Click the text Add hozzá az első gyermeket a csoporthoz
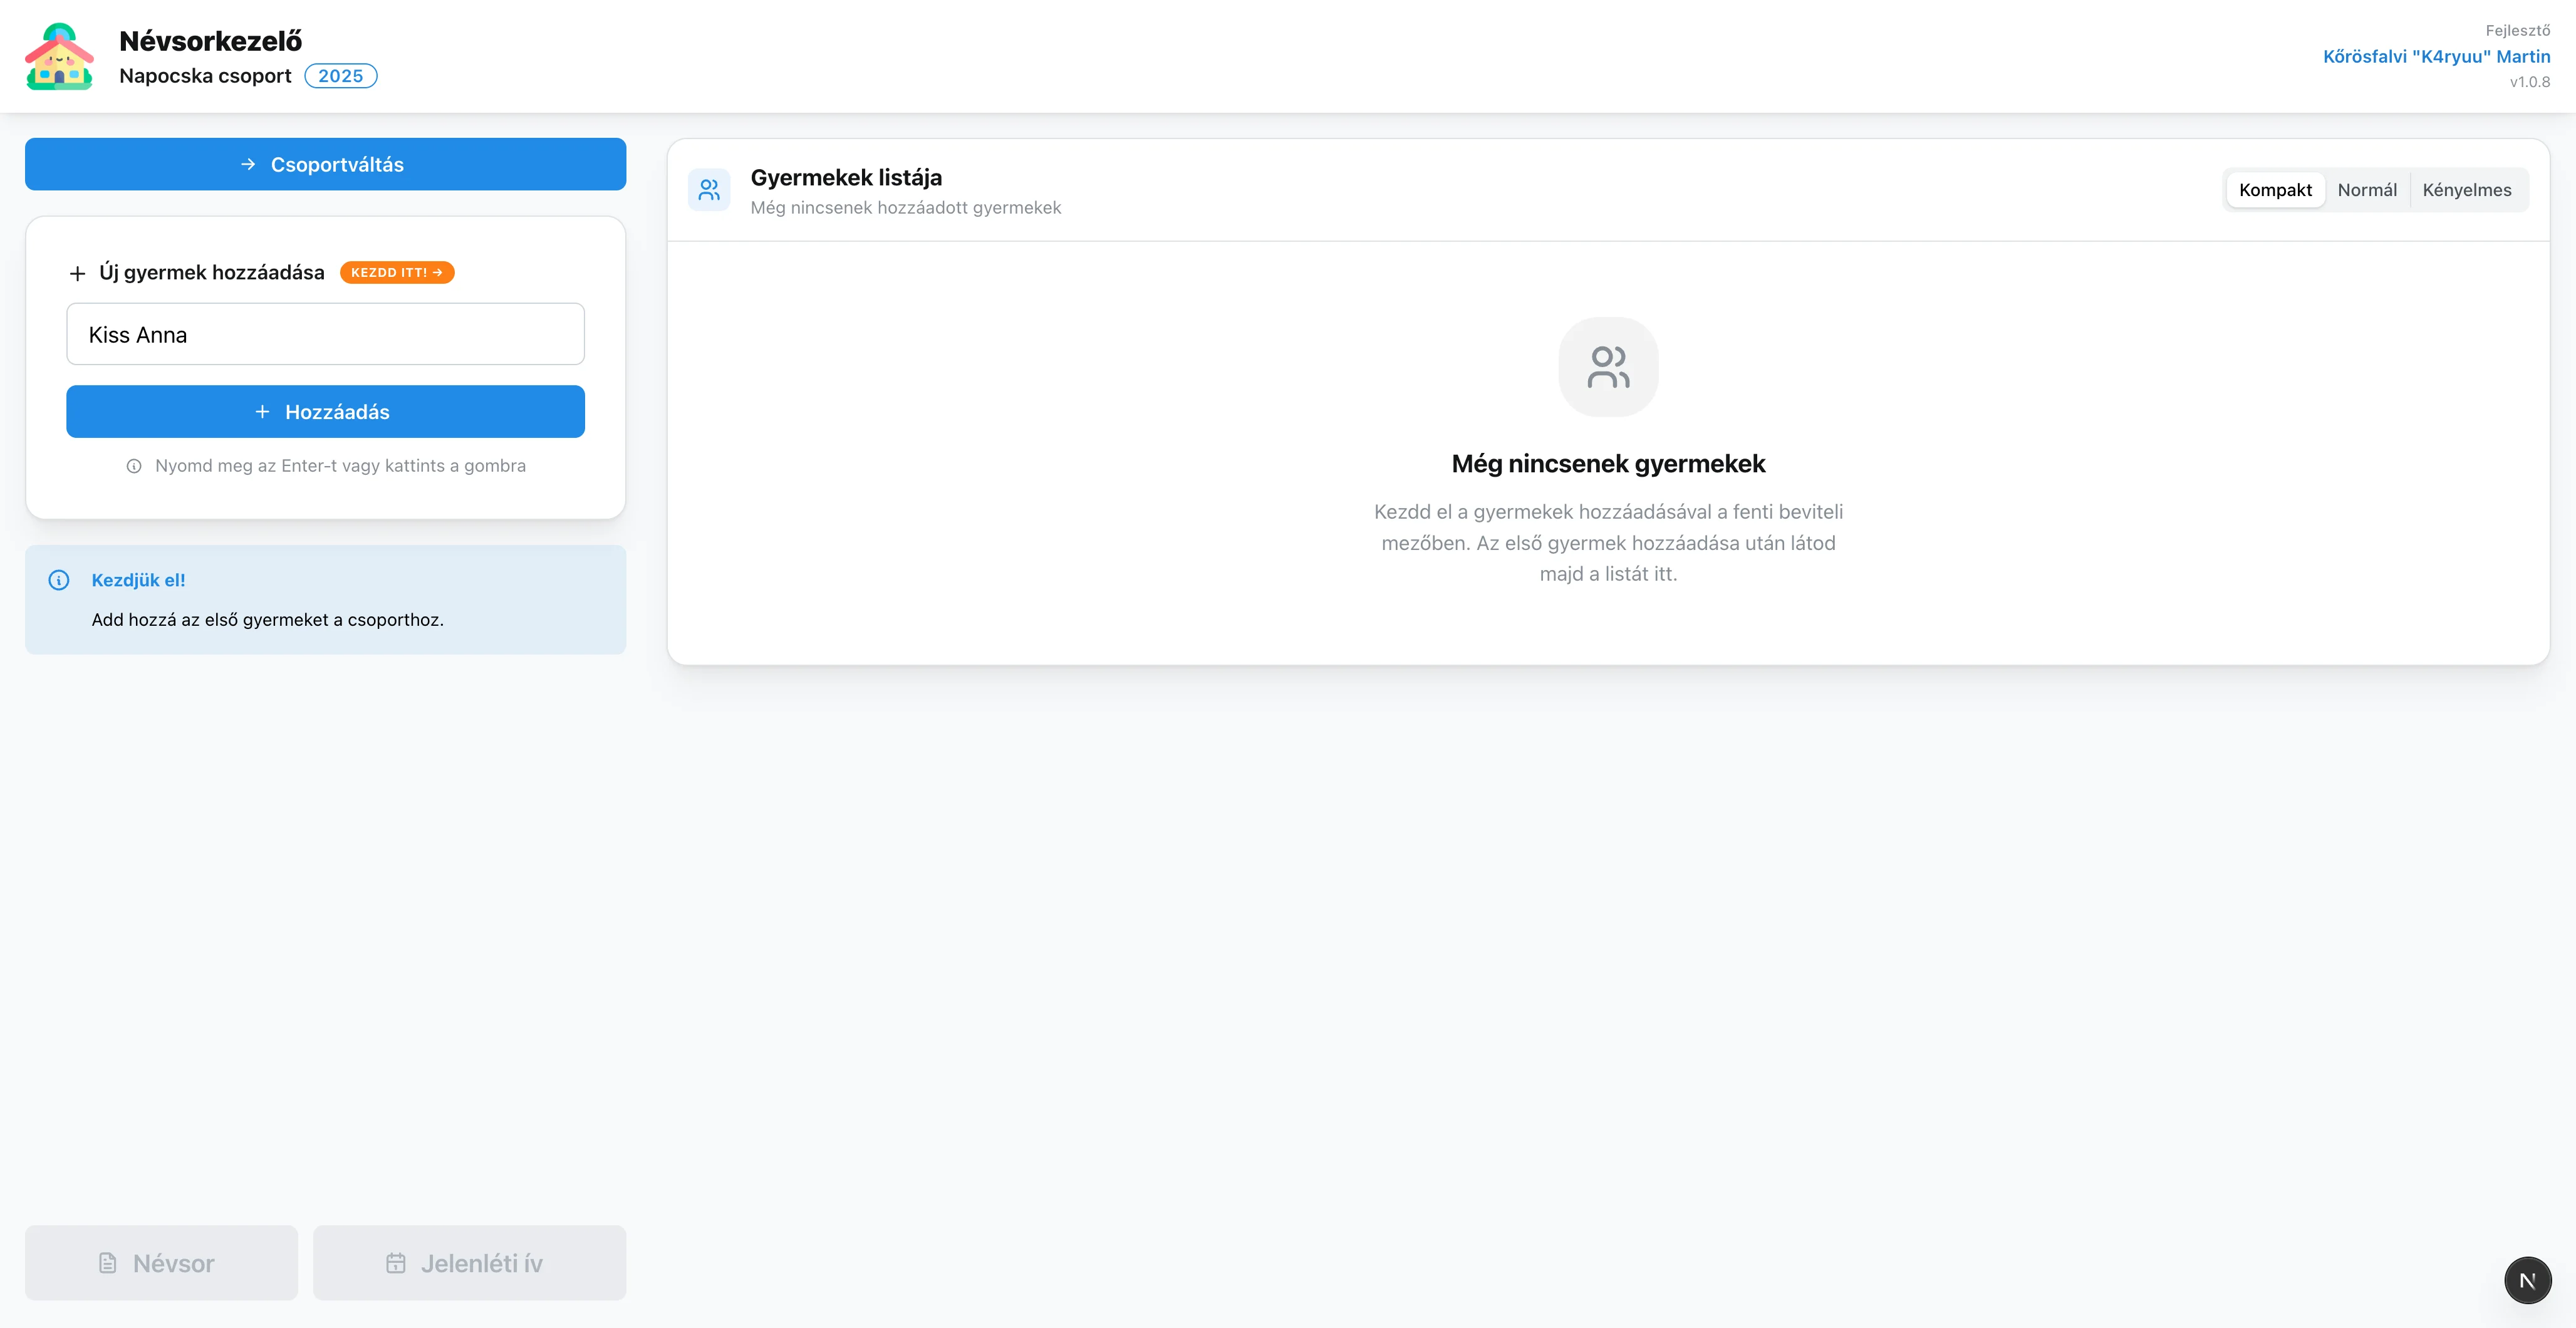Screen dimensions: 2576x1328 click(x=267, y=620)
